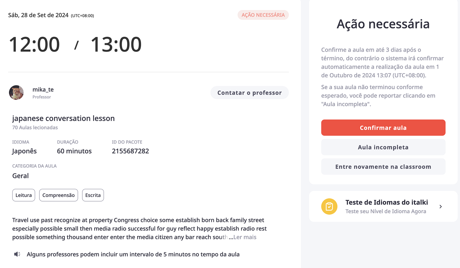Contact the teacher via Contatar o professor
The image size is (460, 268).
(x=249, y=93)
